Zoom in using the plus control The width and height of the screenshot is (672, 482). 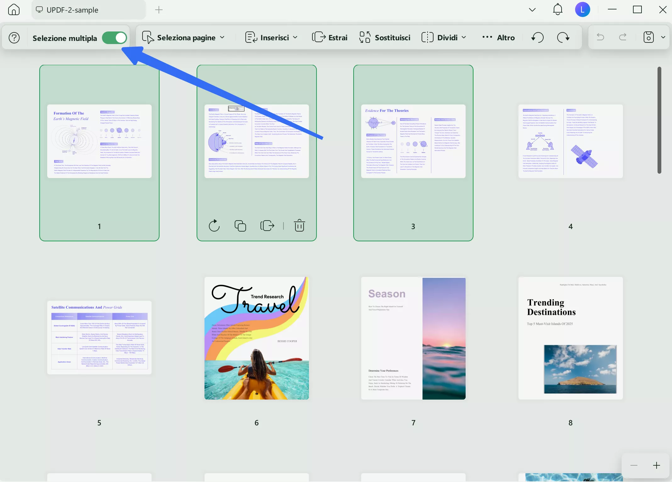coord(657,465)
